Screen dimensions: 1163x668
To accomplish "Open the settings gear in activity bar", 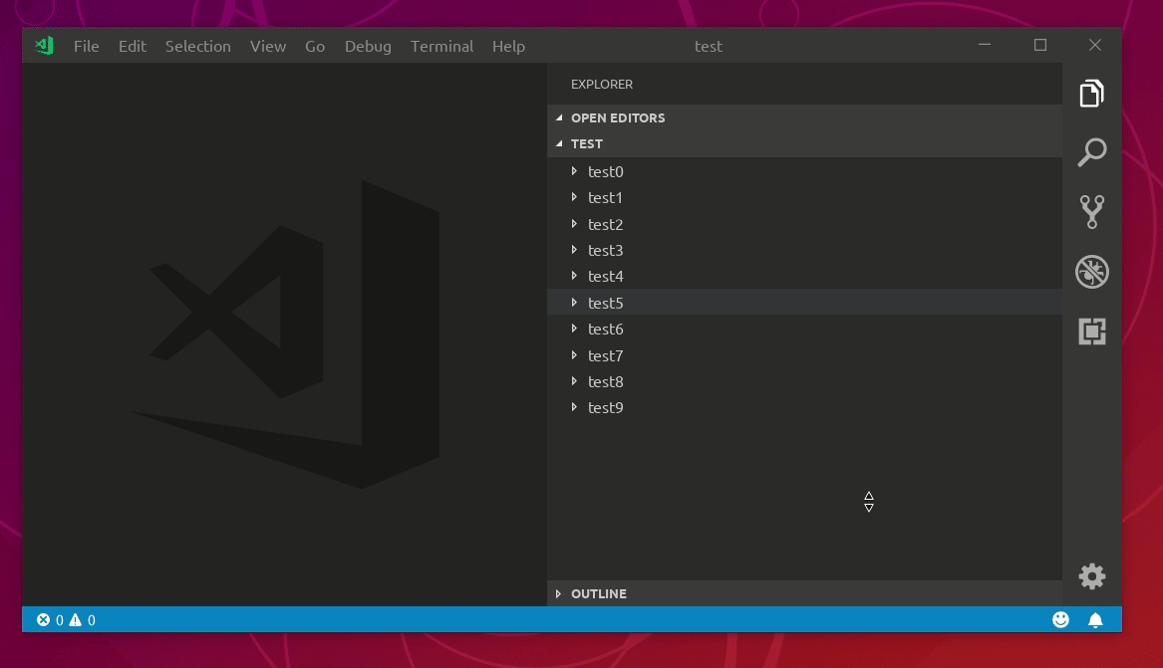I will pos(1092,576).
